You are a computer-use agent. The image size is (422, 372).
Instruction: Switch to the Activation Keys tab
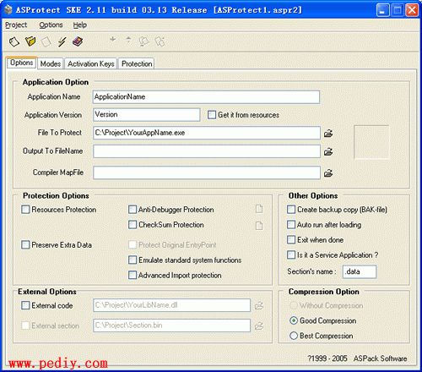pos(91,63)
